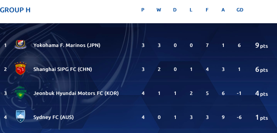Open Jeonbuk Hyundai Motors FC (KOR) link
The height and width of the screenshot is (133, 277).
[76, 93]
